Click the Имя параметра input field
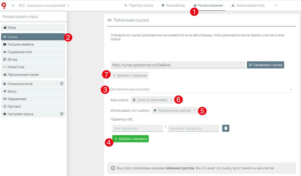 pyautogui.click(x=137, y=128)
